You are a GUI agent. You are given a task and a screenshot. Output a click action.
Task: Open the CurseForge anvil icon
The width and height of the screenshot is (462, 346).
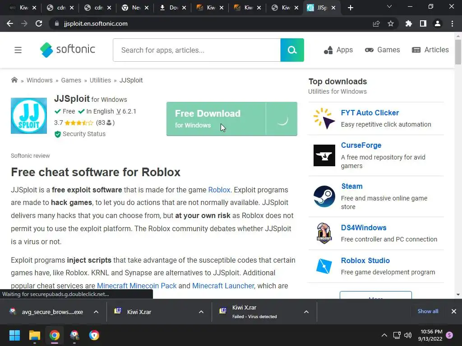click(324, 155)
